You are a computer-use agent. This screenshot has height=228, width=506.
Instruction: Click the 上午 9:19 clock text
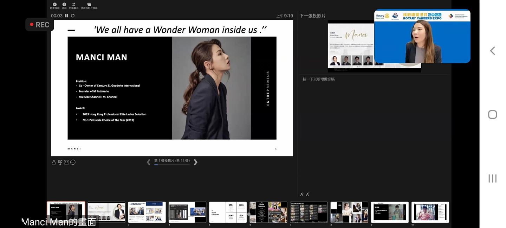pyautogui.click(x=285, y=16)
